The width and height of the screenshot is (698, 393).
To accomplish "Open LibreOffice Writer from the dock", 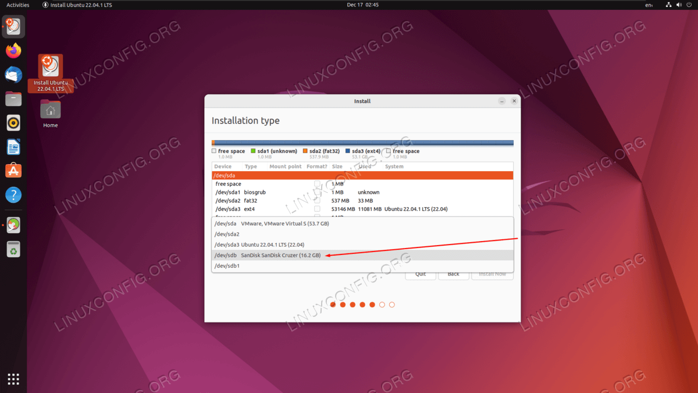I will tap(13, 147).
